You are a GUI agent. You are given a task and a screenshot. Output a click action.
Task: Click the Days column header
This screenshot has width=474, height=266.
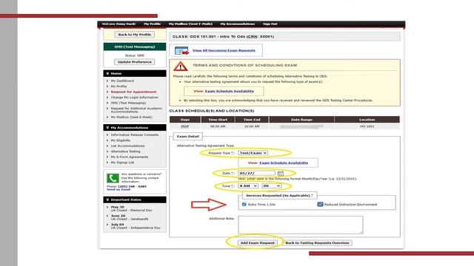(x=184, y=120)
